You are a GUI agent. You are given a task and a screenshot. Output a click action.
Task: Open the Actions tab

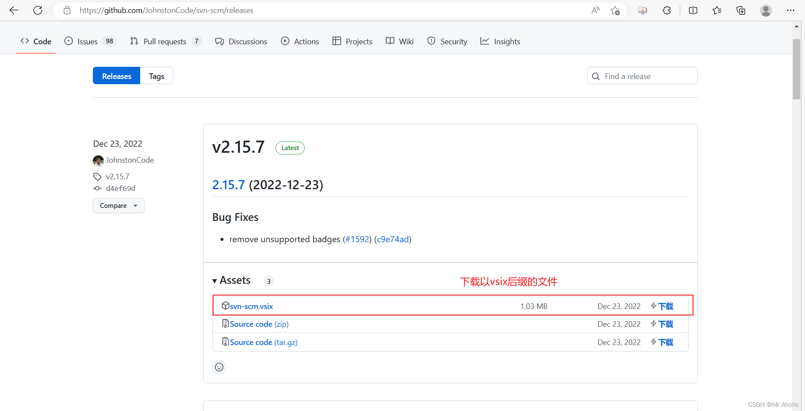tap(300, 41)
